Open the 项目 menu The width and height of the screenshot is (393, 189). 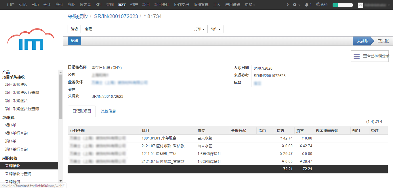146,5
